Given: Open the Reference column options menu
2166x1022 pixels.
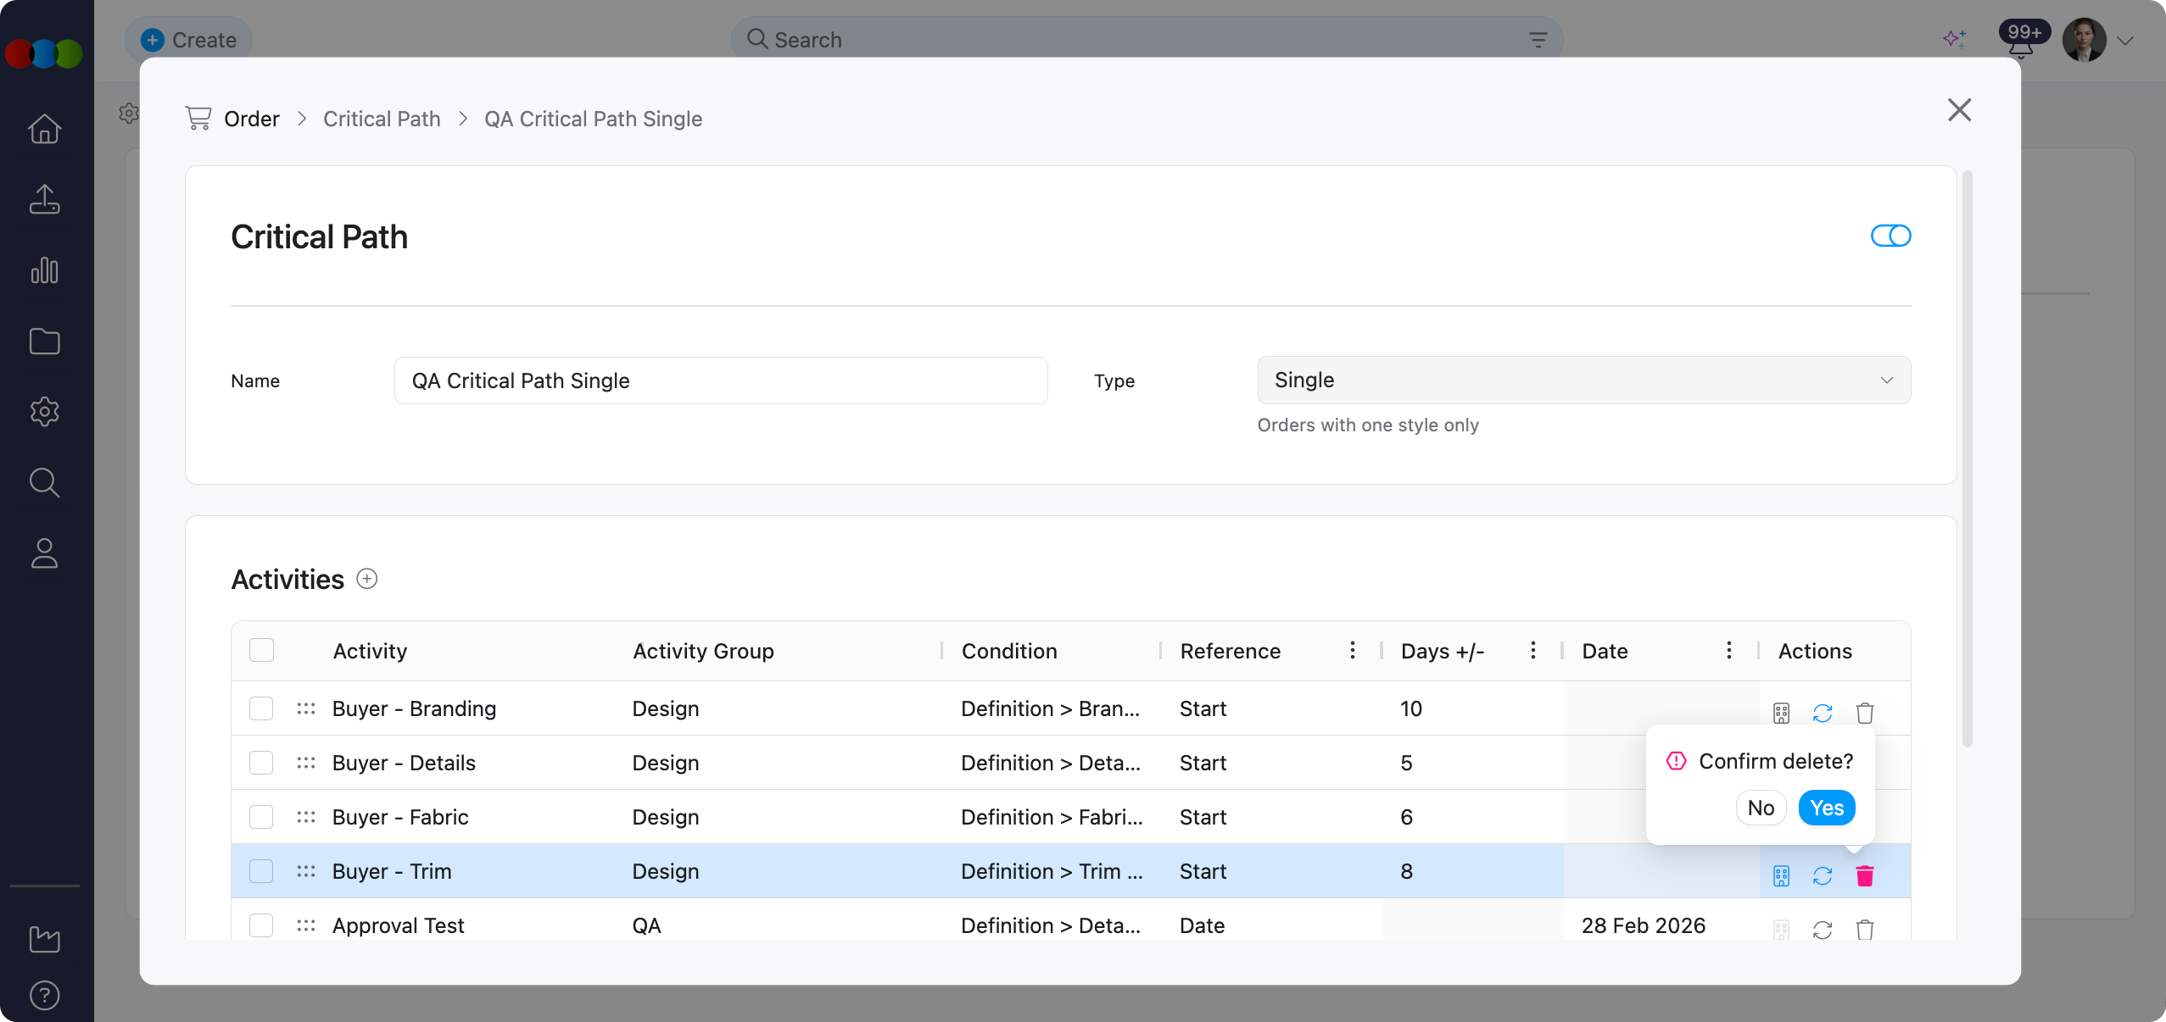Looking at the screenshot, I should [1352, 650].
